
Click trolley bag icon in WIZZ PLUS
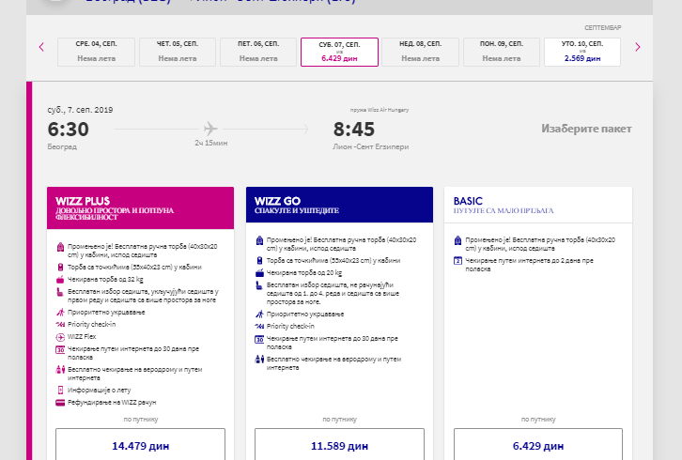[60, 267]
